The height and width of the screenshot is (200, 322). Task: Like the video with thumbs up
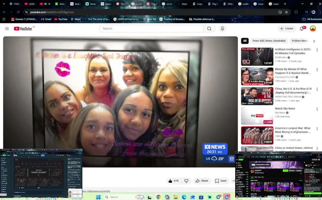174,181
